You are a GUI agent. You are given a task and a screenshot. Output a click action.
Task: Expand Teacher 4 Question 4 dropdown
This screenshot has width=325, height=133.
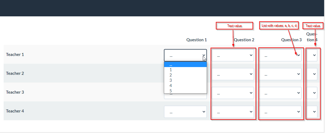click(312, 112)
